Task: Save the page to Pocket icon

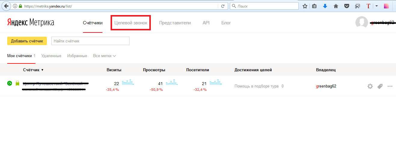Action: coord(347,6)
